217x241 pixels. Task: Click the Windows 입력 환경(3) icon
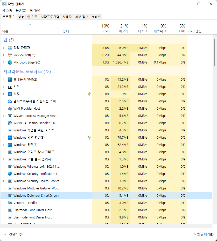(10, 138)
